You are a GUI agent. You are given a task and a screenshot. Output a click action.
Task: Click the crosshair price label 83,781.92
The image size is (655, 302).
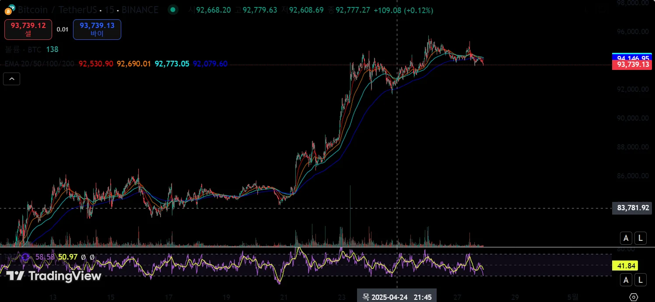point(632,208)
